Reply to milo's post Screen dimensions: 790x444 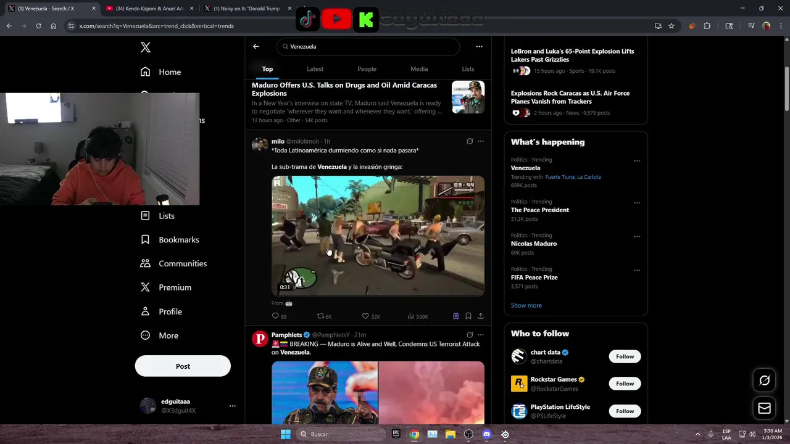[279, 316]
